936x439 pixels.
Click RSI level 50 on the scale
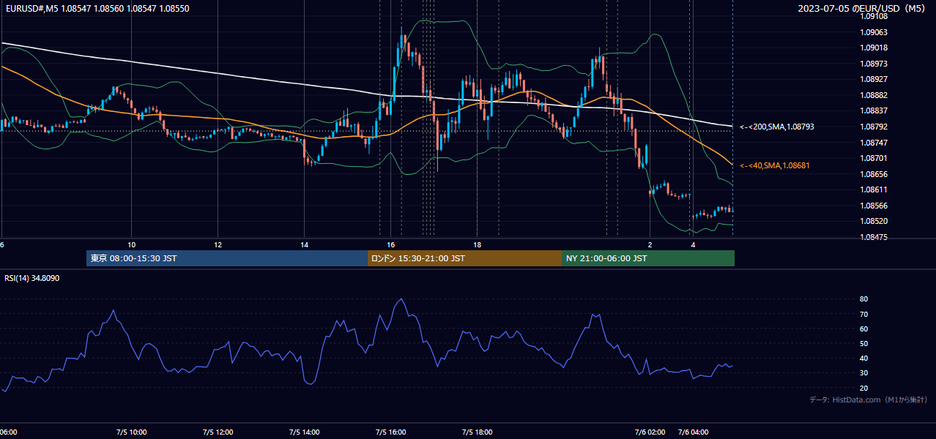863,343
